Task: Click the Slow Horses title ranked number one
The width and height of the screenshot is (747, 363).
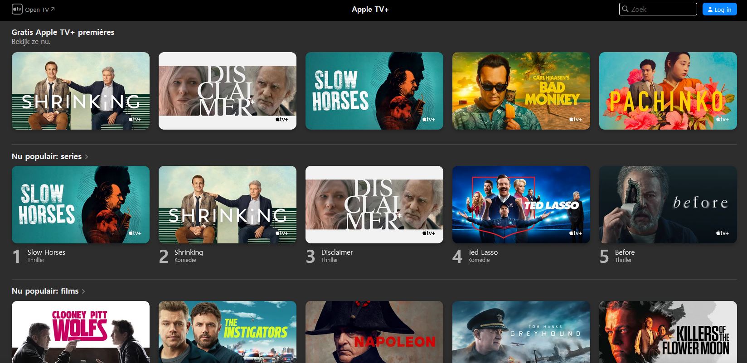Action: 46,252
